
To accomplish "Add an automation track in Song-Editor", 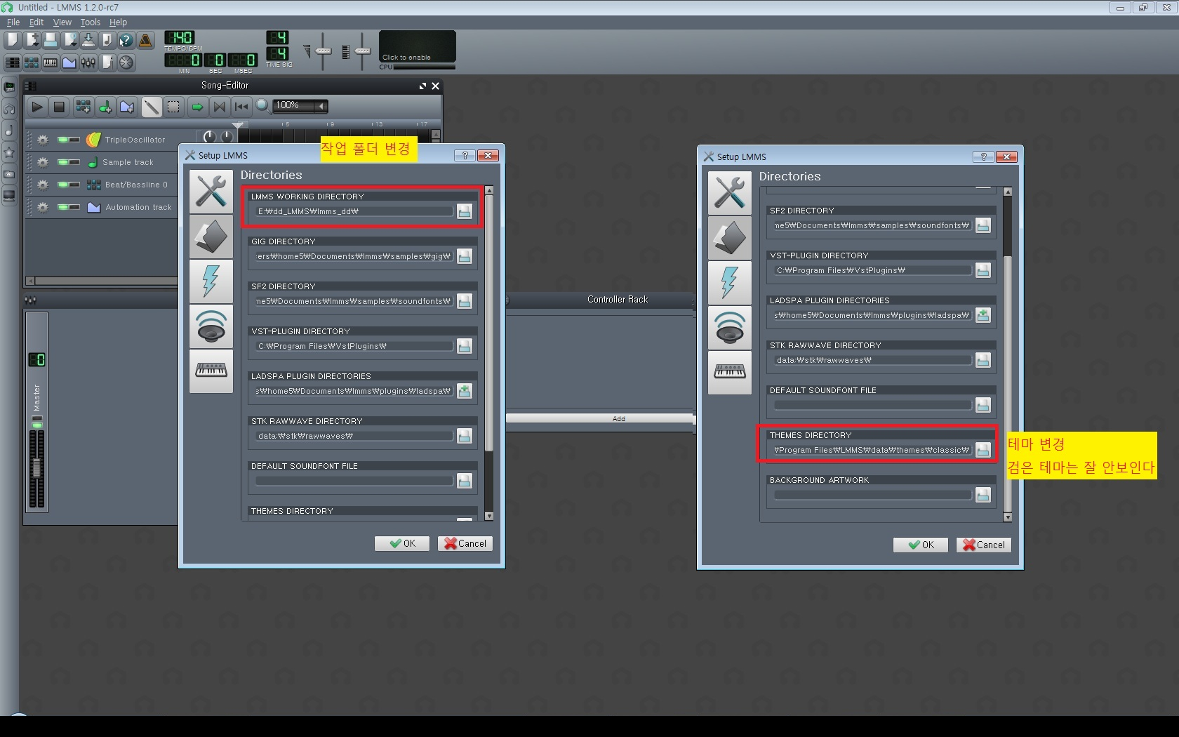I will 127,107.
